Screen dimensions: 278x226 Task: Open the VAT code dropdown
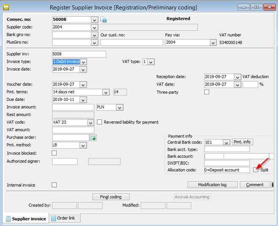point(90,122)
